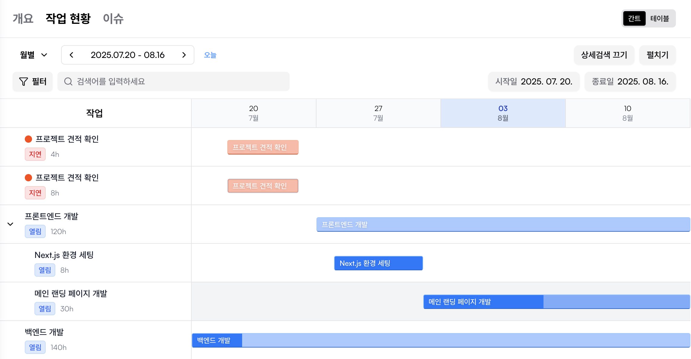691x359 pixels.
Task: Switch to 간트 view
Action: (634, 18)
